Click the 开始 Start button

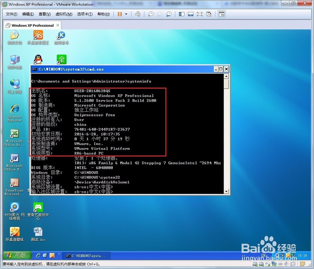(17, 255)
